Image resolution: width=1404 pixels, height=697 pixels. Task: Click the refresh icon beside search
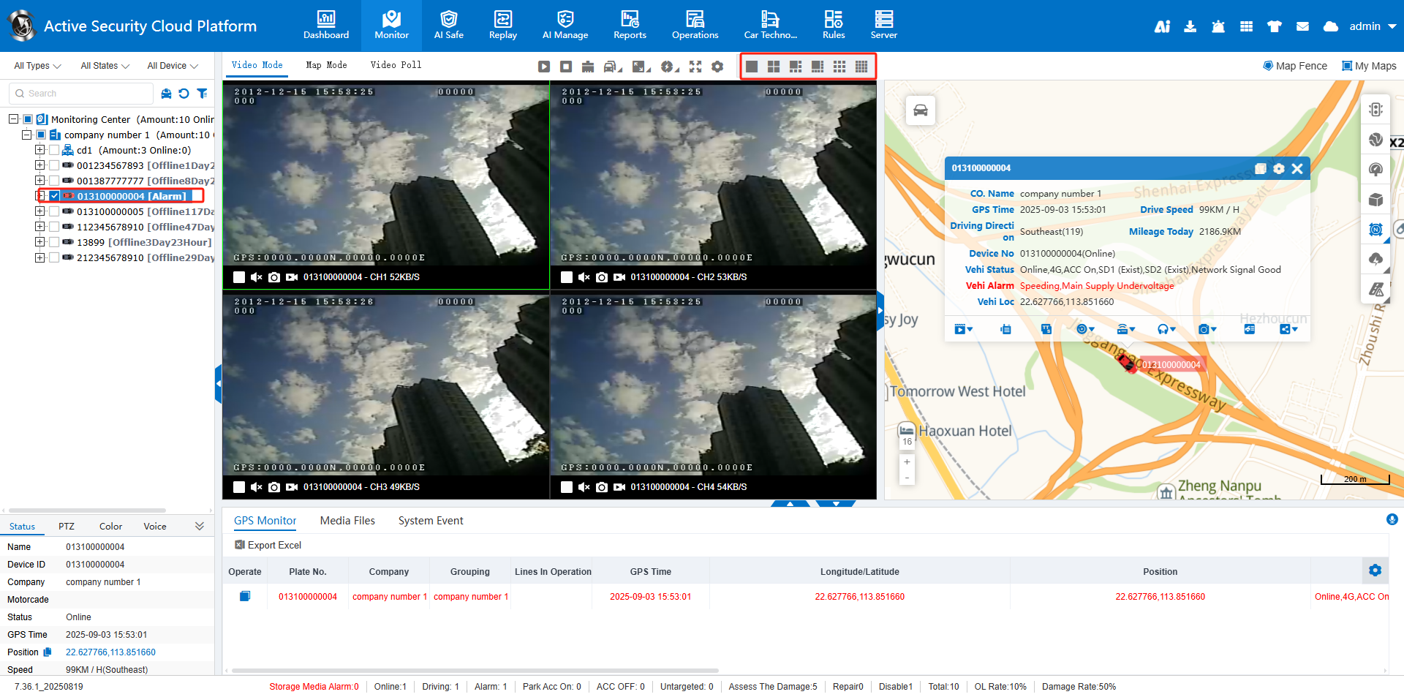[184, 94]
